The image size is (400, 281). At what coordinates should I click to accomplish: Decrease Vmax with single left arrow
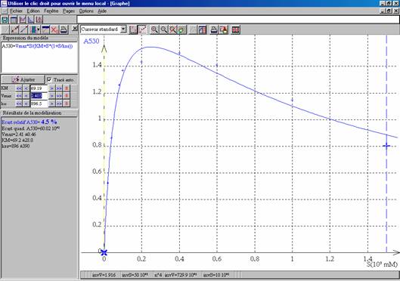tap(26, 96)
